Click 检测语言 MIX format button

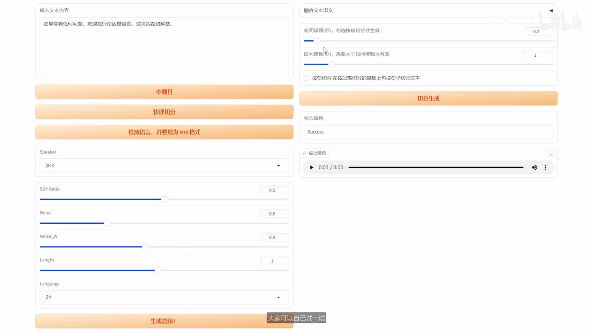click(164, 132)
